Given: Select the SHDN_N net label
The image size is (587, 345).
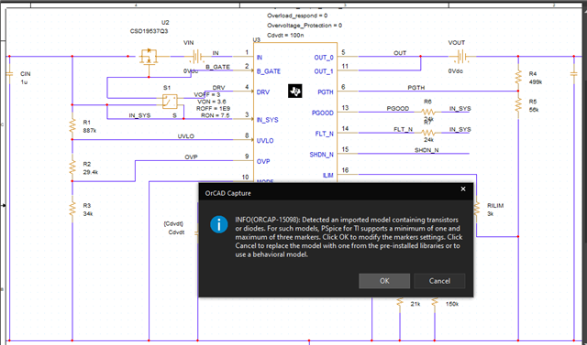Looking at the screenshot, I should pyautogui.click(x=426, y=150).
